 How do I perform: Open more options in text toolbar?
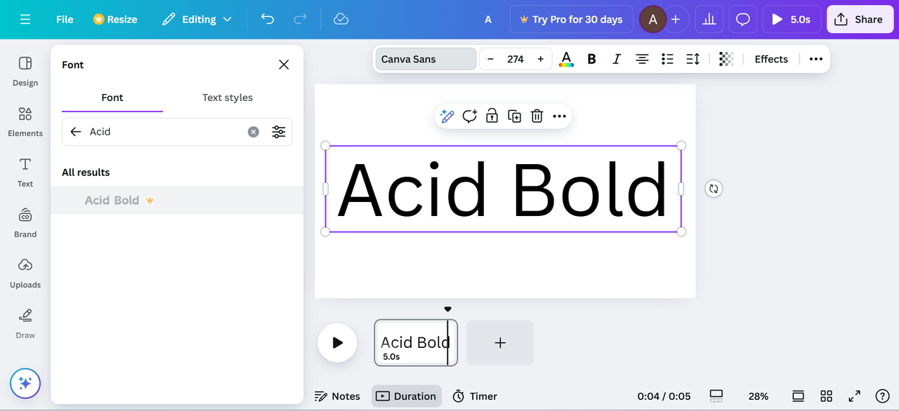[x=815, y=59]
